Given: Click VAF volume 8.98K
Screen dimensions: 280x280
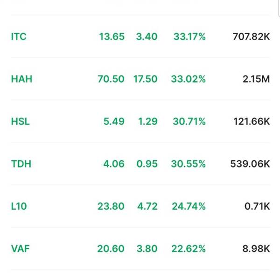Looking at the screenshot, I should (256, 249).
